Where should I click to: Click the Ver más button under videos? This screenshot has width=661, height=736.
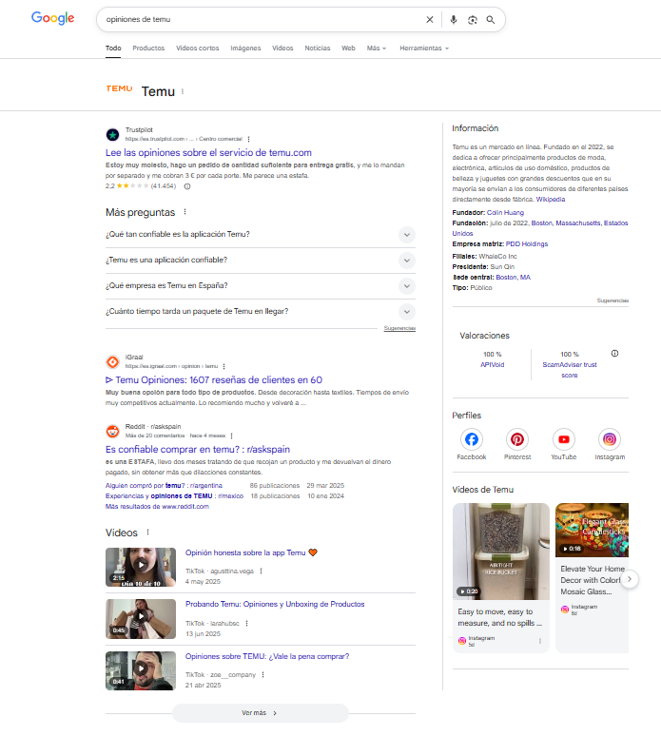261,712
